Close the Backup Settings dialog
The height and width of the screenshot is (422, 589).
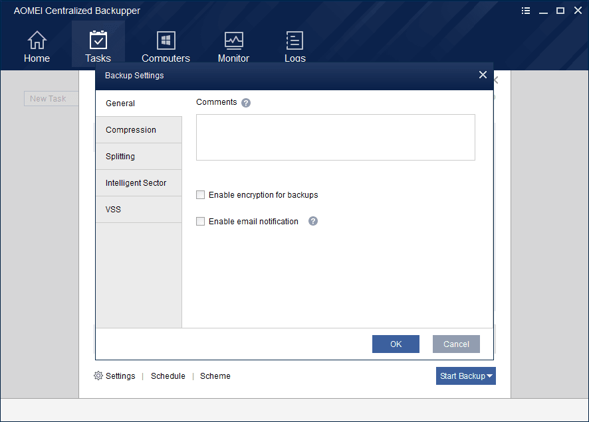(483, 75)
